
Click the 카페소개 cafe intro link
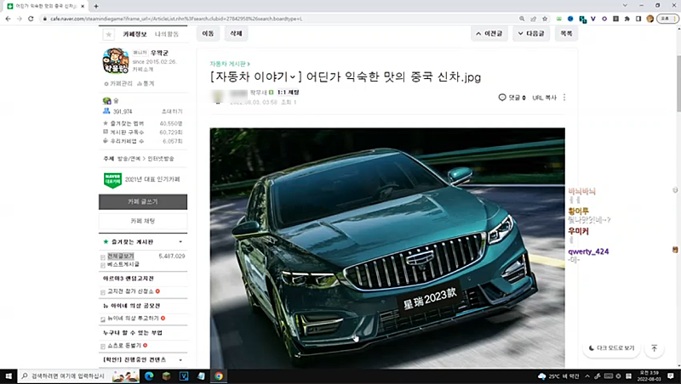coord(143,70)
